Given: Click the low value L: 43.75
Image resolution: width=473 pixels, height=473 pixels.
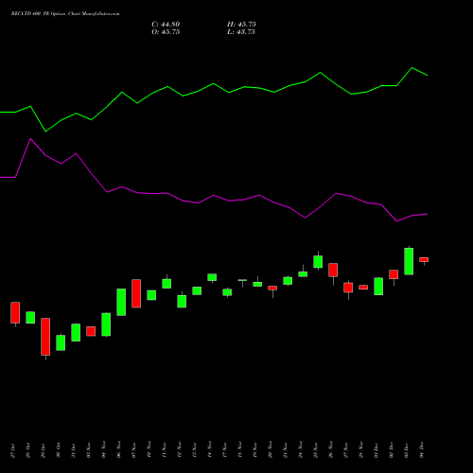Looking at the screenshot, I should tap(241, 32).
